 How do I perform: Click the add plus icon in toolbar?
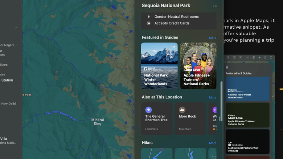(x=259, y=57)
